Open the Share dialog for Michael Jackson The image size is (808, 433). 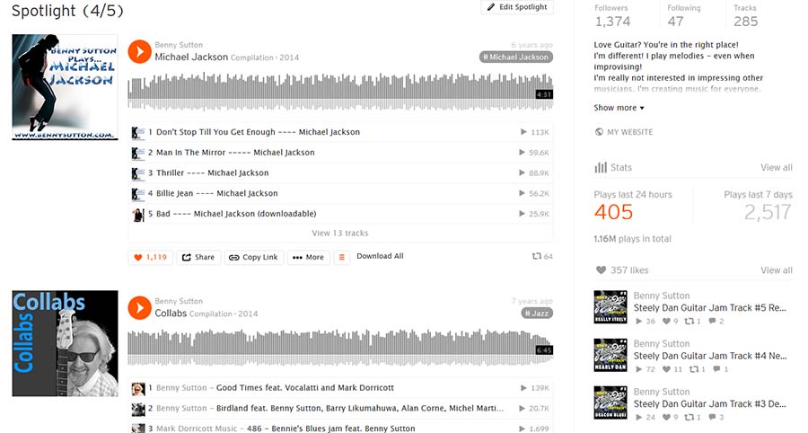(198, 257)
